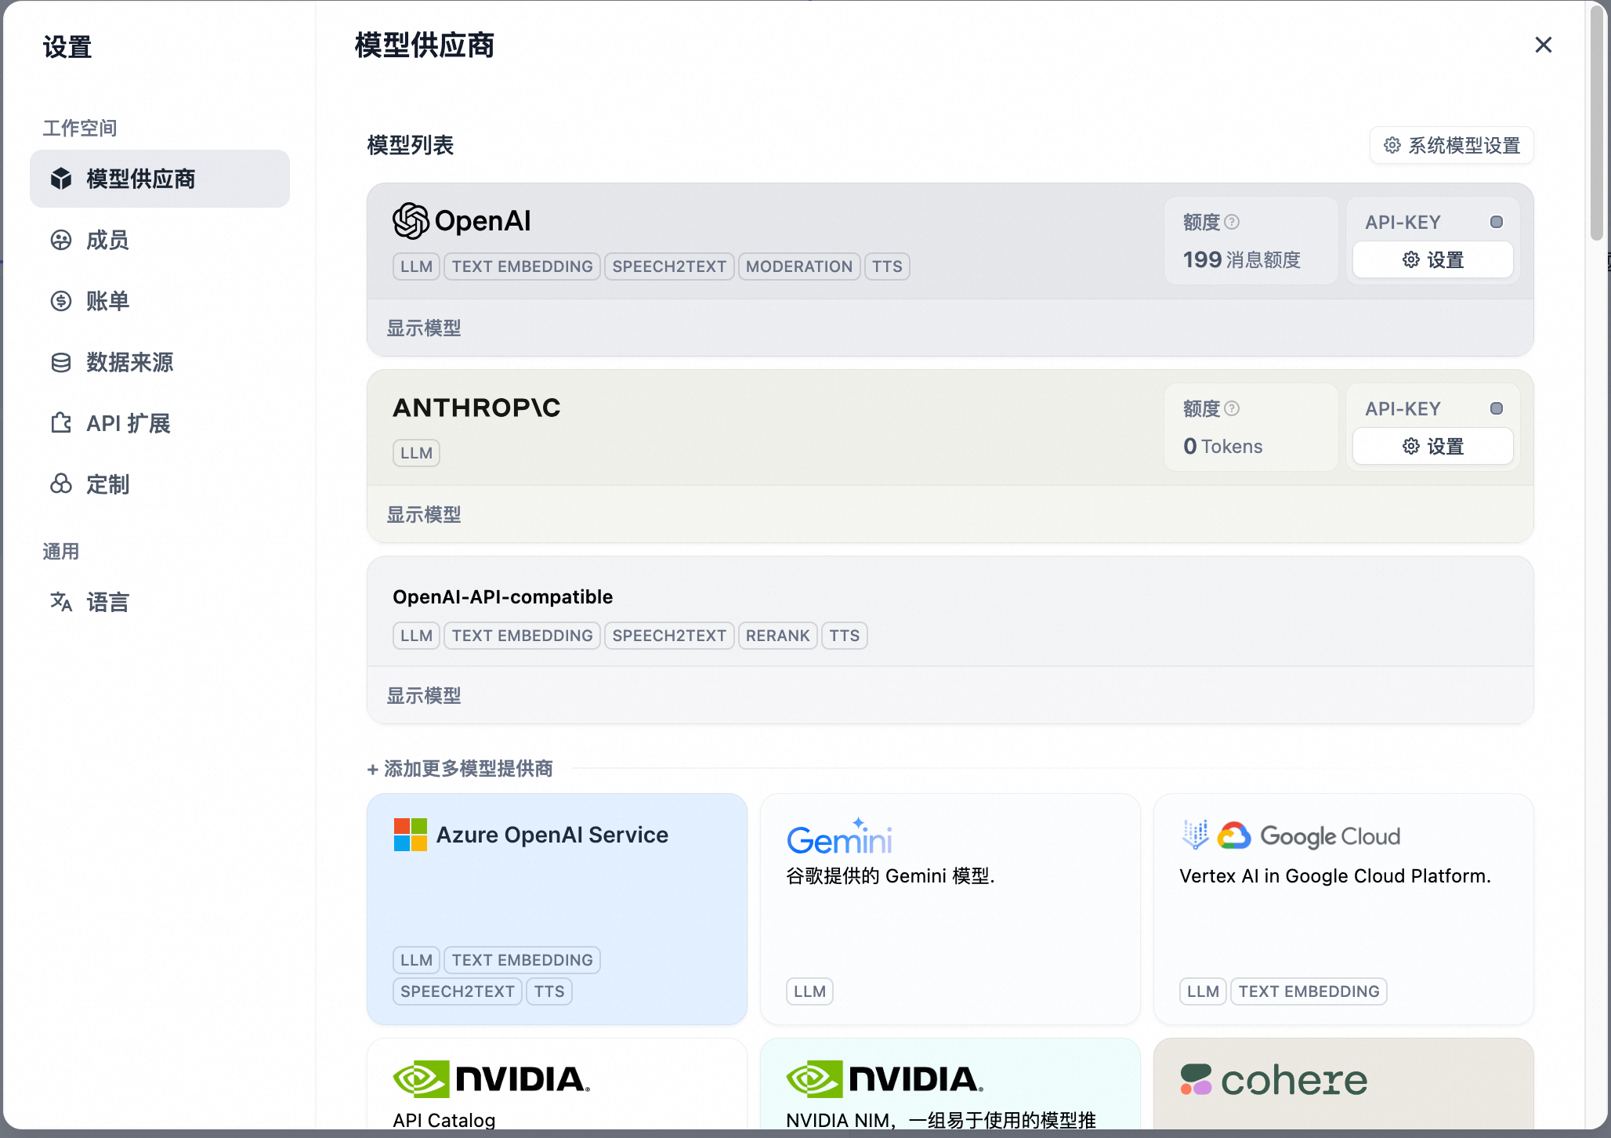The image size is (1611, 1138).
Task: Click SPEECH2TEXT tag on OpenAI-API-compatible card
Action: [x=670, y=636]
